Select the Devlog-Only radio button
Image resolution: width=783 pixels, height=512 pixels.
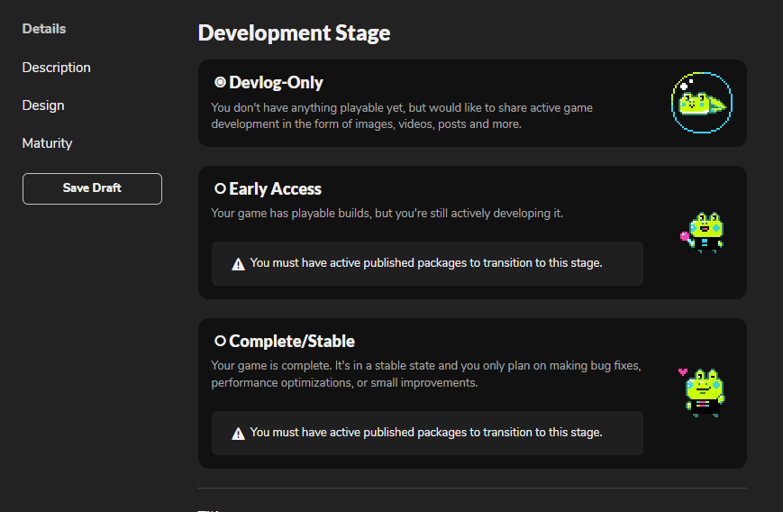click(220, 83)
